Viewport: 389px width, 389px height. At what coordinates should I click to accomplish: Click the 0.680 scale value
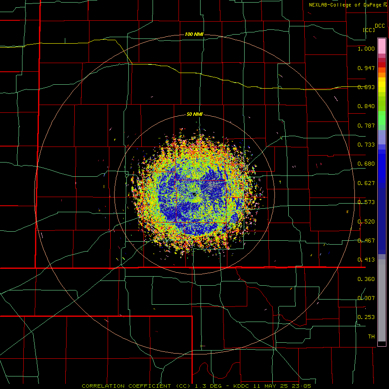point(366,164)
